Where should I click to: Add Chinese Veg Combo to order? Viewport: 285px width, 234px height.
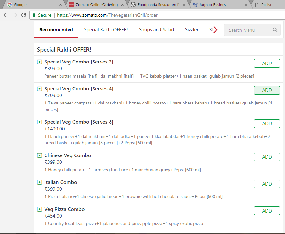tap(267, 157)
